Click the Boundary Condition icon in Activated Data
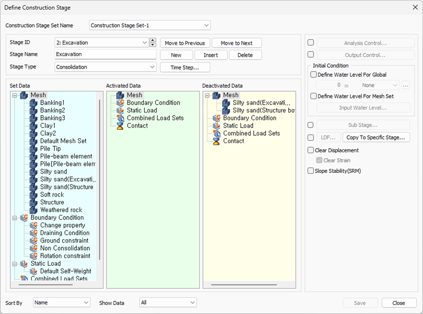This screenshot has width=423, height=314. point(120,103)
